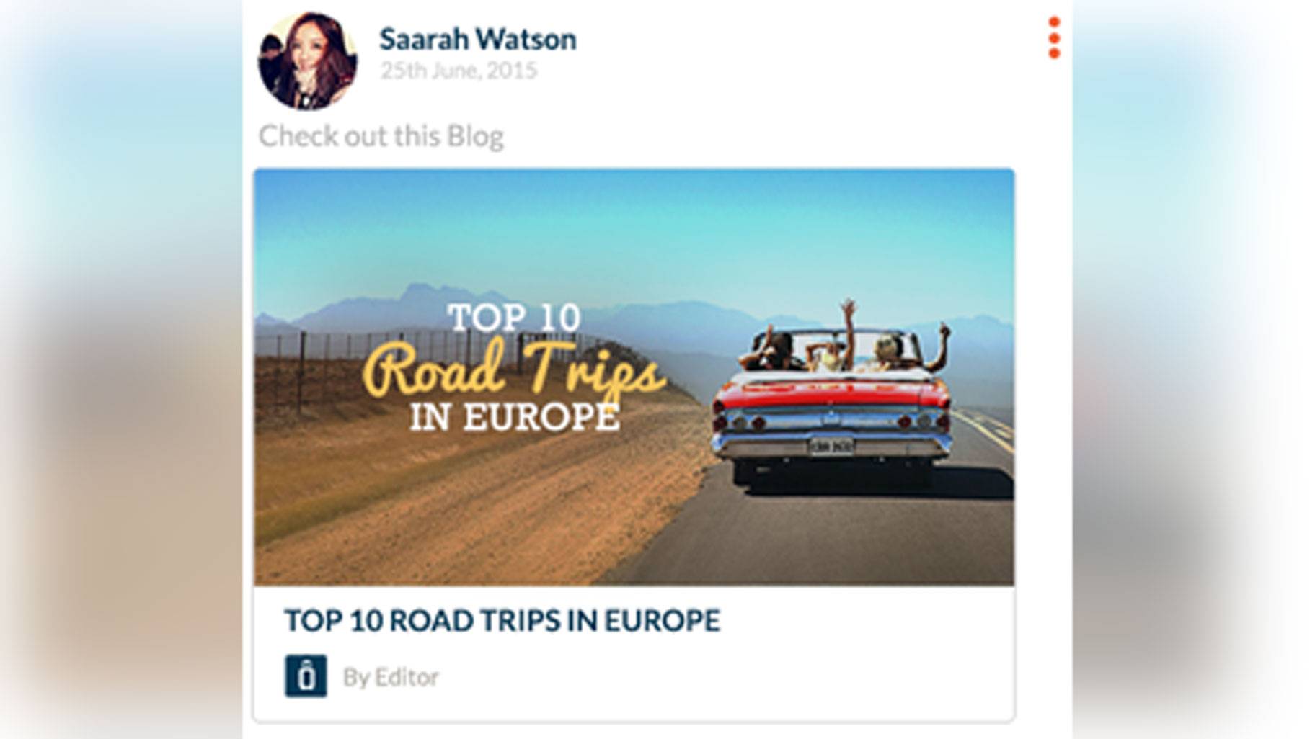Open the Saarah Watson name link
1315x739 pixels.
pyautogui.click(x=477, y=39)
